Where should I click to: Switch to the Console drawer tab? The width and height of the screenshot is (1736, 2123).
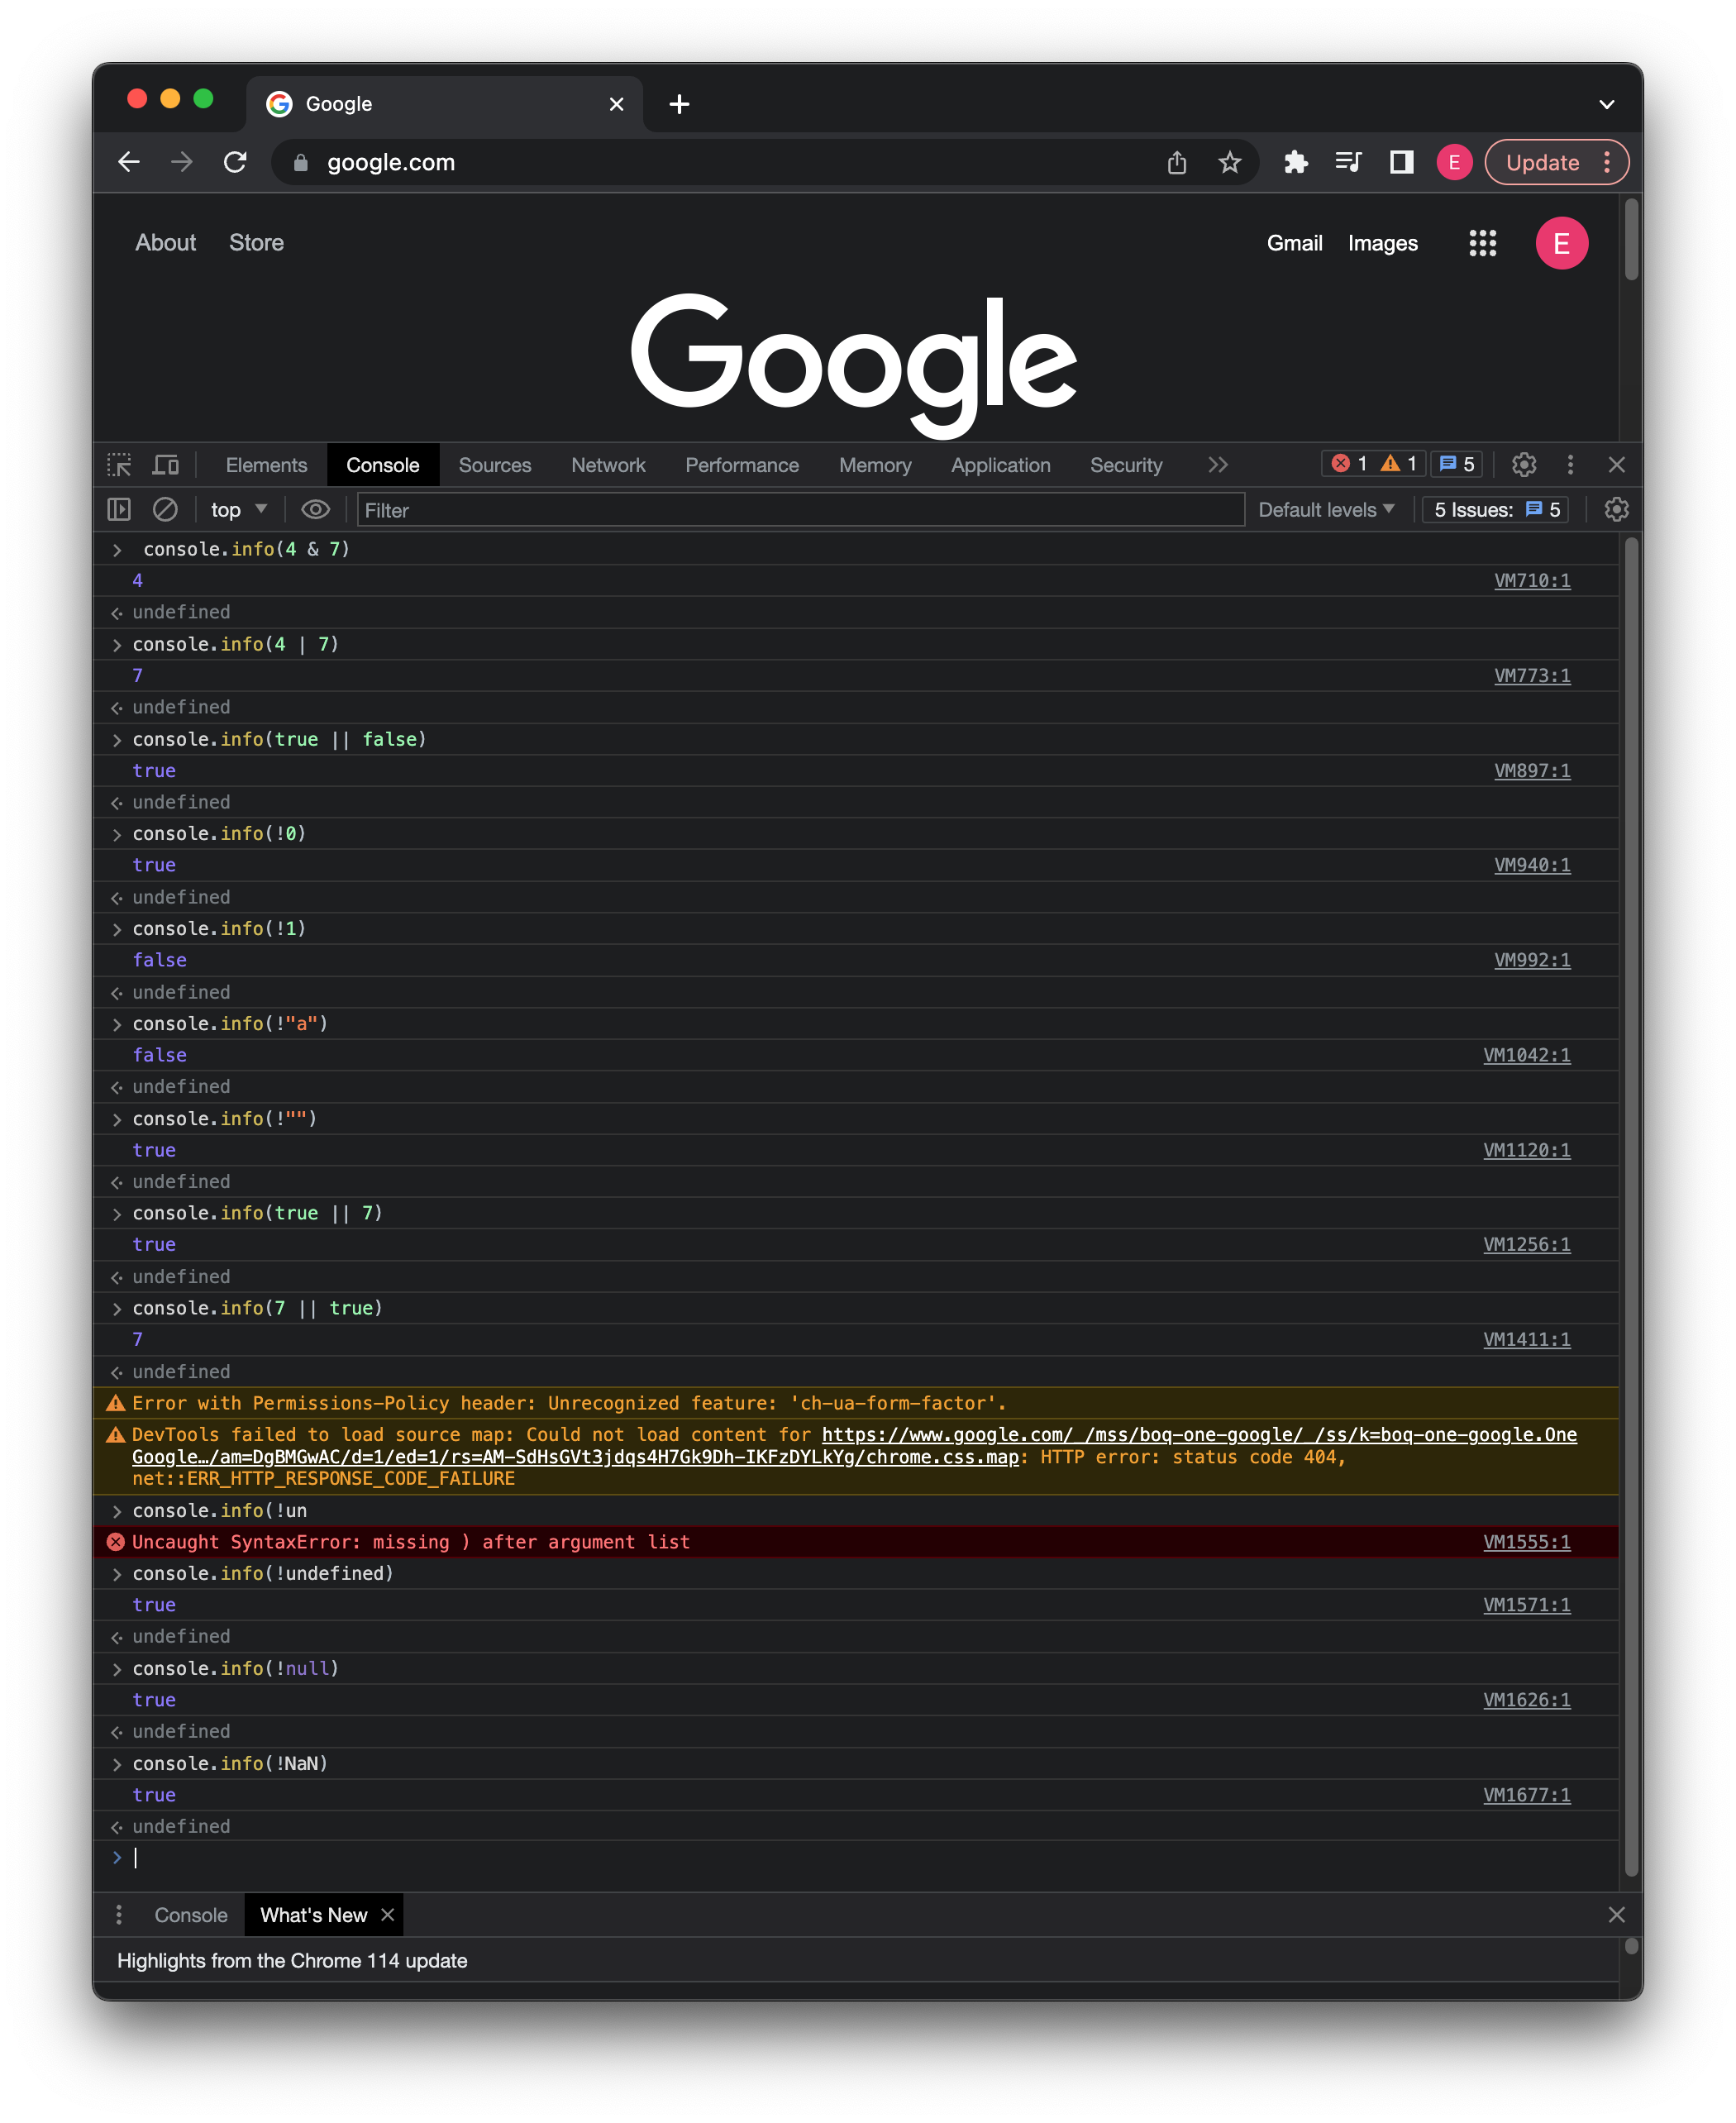tap(191, 1914)
